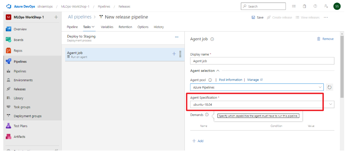
Task: Refresh the Agent pool list
Action: [330, 87]
